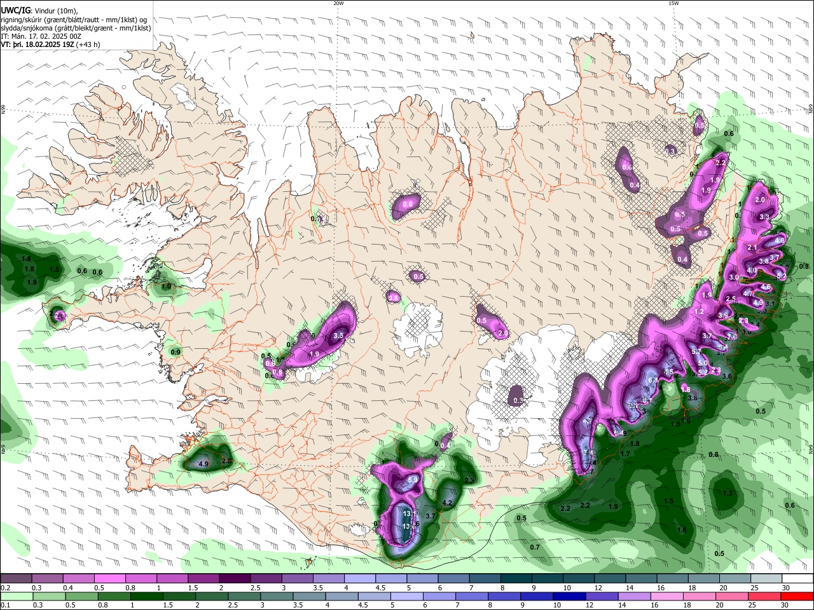The image size is (814, 610).
Task: Pick the darkest purple swatch above snow label 2
Action: pos(235,578)
